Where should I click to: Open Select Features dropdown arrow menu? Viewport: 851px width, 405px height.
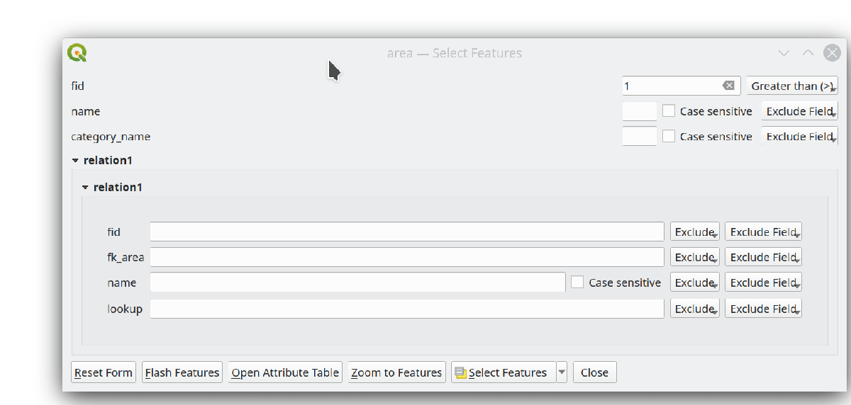(562, 372)
